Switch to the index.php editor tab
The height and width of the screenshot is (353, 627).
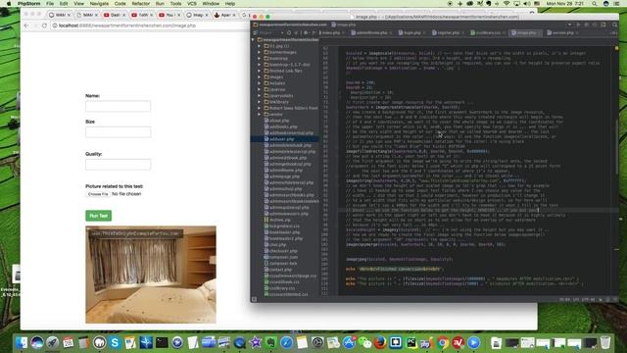pos(331,32)
